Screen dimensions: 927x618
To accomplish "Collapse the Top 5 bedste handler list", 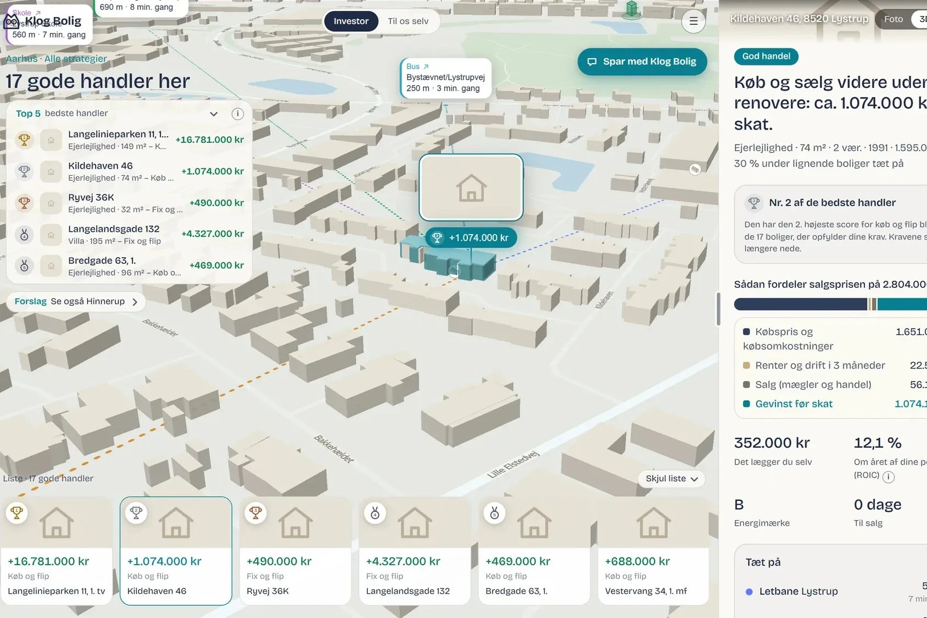I will 214,114.
